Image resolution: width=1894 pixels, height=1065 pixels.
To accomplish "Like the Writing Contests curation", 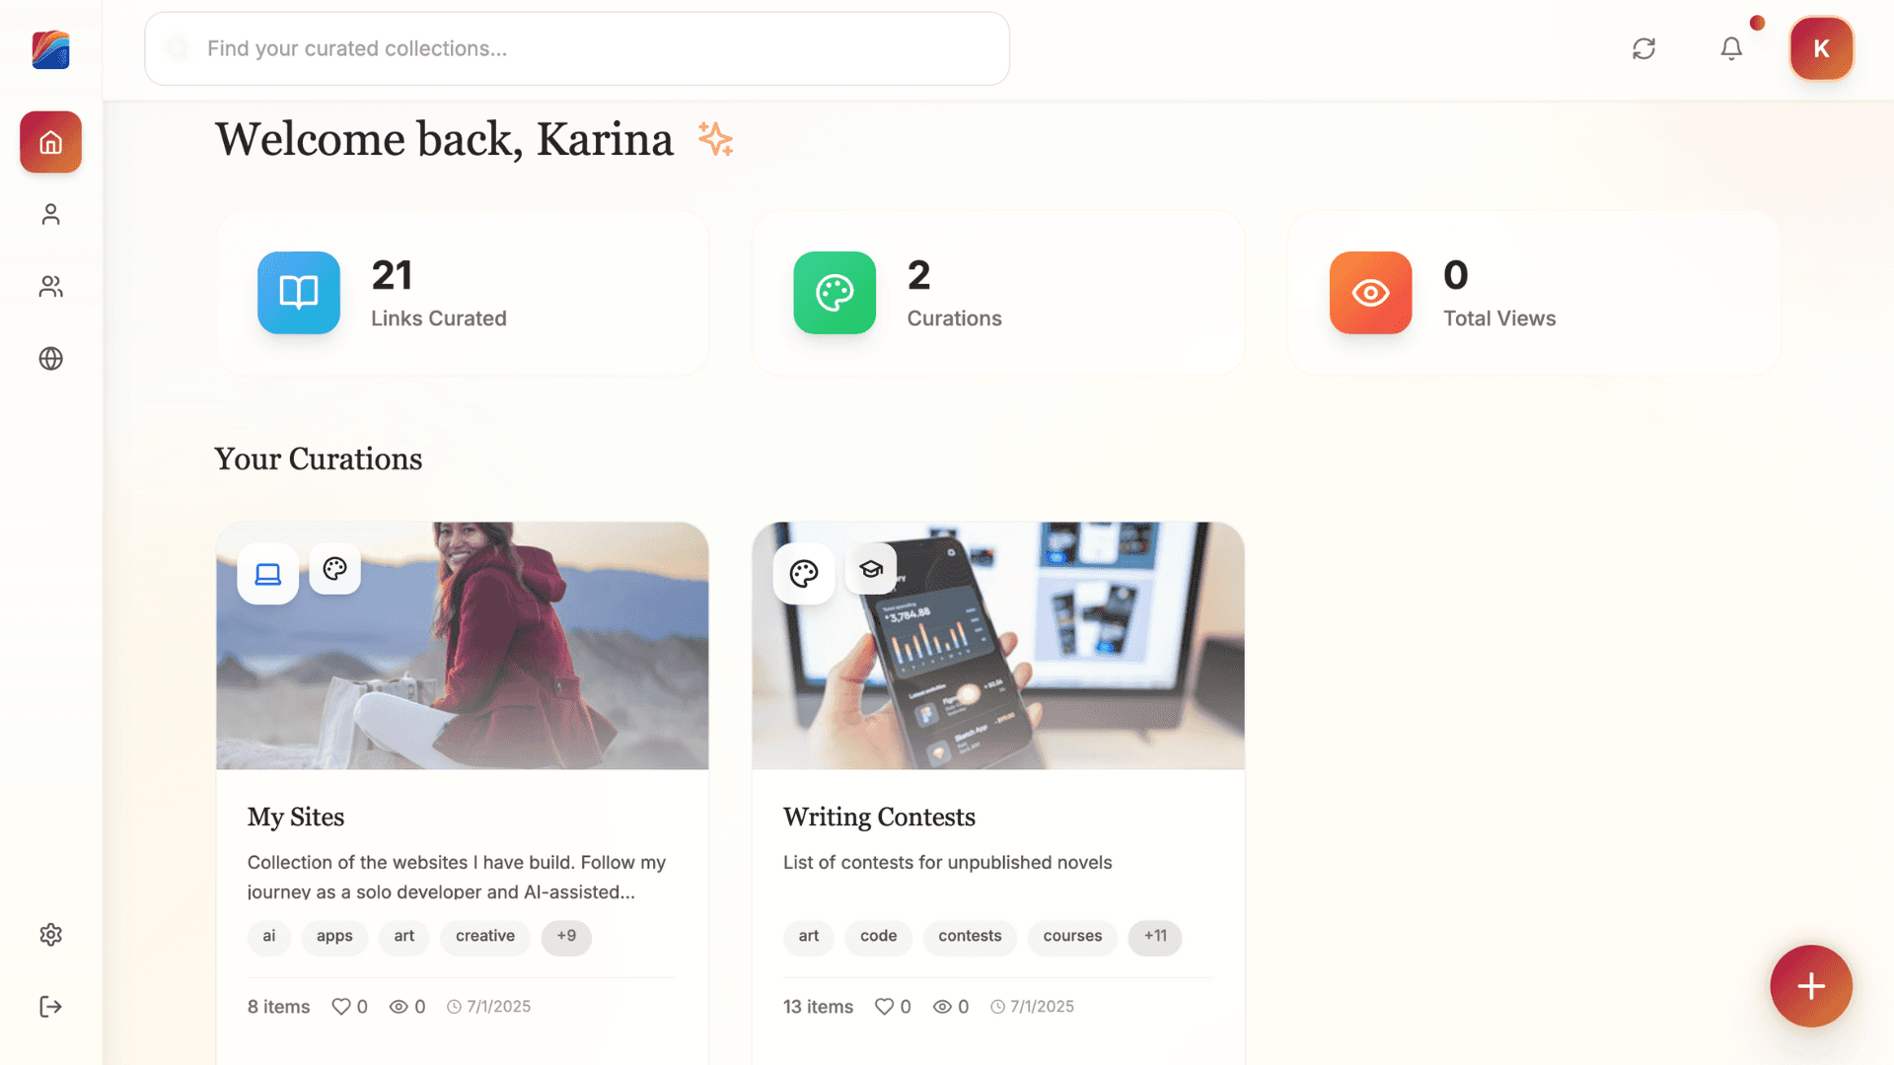I will pos(885,1006).
